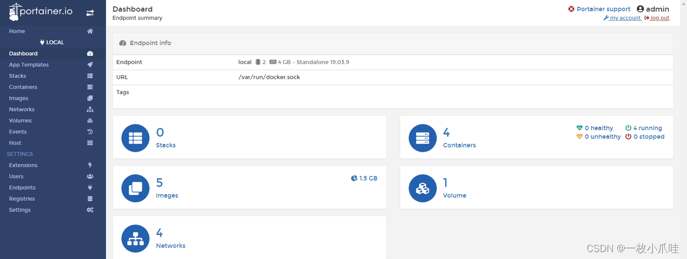Click the Users group icon in the sidebar

coord(90,176)
